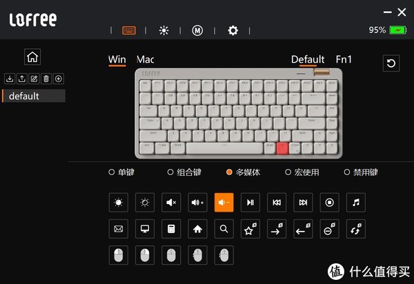The height and width of the screenshot is (284, 414).
Task: Select the play/pause multimedia key
Action: 250,203
